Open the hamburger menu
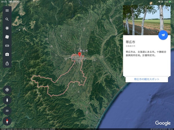 pos(7,10)
